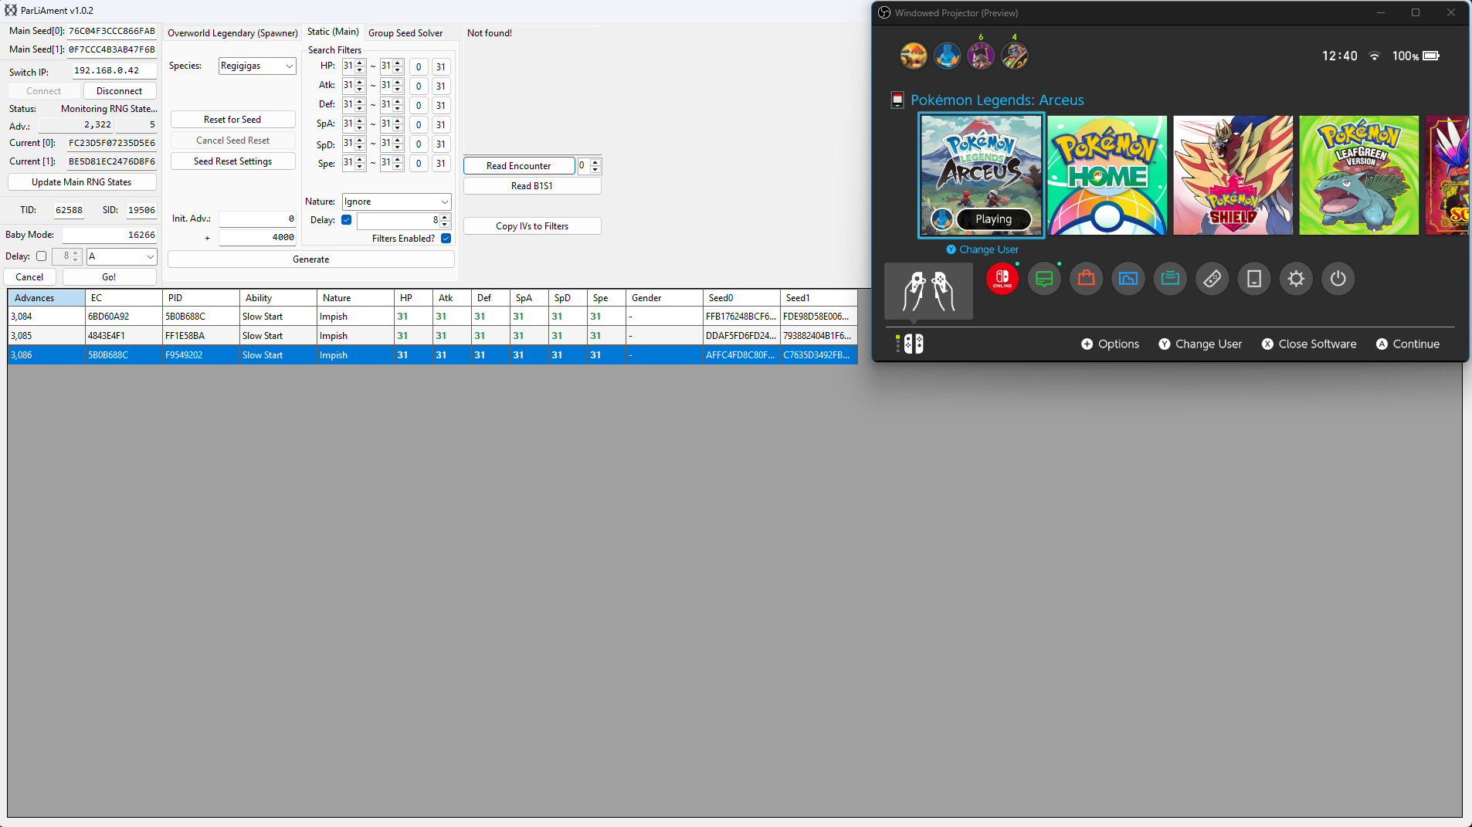Click the Baby Mode value field
This screenshot has width=1472, height=827.
click(110, 235)
